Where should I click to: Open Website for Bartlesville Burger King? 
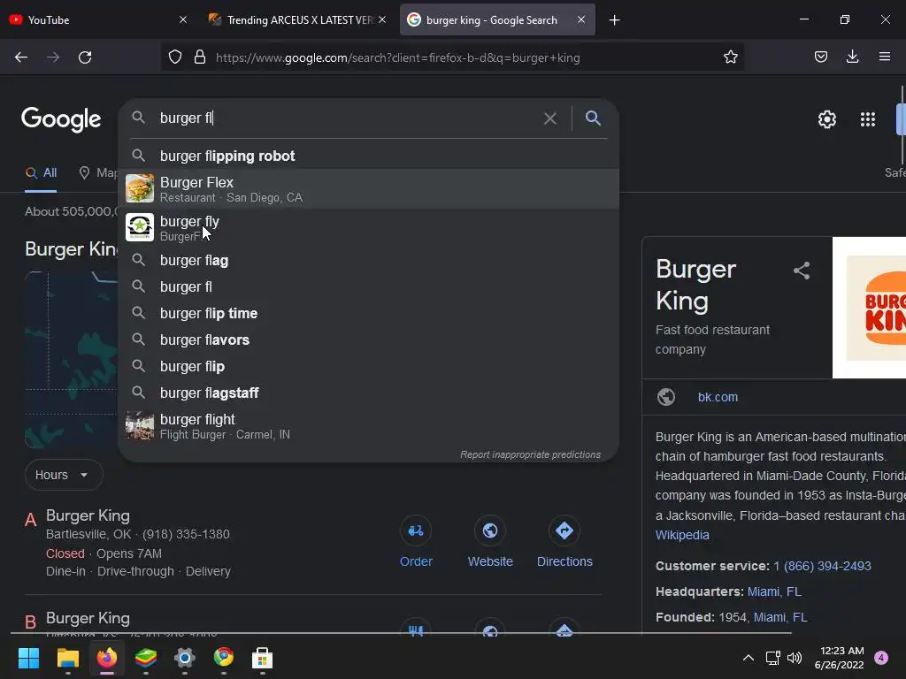490,530
